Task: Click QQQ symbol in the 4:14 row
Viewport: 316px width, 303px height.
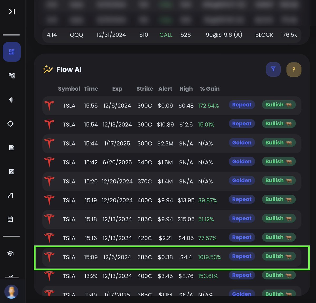Action: tap(76, 35)
